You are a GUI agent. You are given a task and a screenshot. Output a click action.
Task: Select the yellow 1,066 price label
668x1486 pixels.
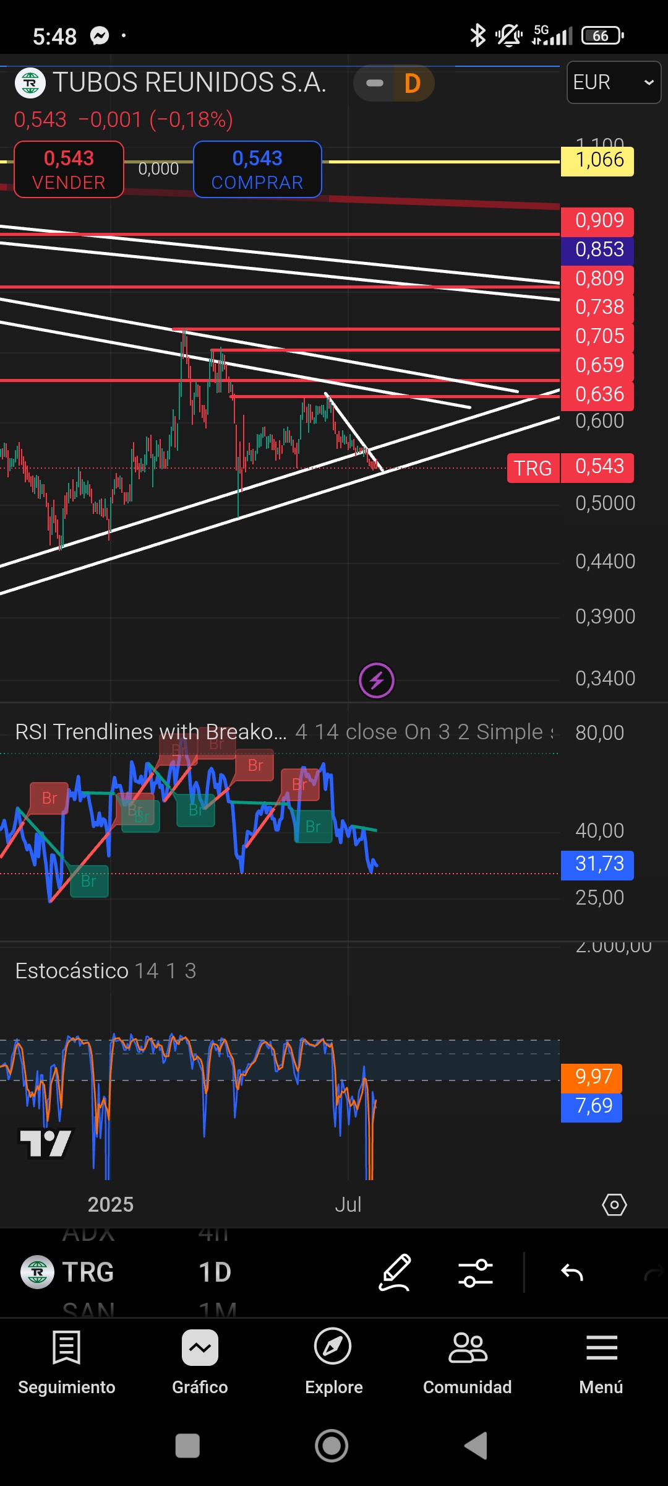pos(597,160)
